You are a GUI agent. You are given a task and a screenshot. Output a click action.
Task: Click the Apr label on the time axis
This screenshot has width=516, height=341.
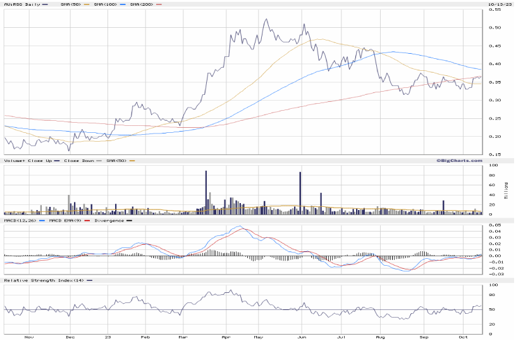click(226, 338)
